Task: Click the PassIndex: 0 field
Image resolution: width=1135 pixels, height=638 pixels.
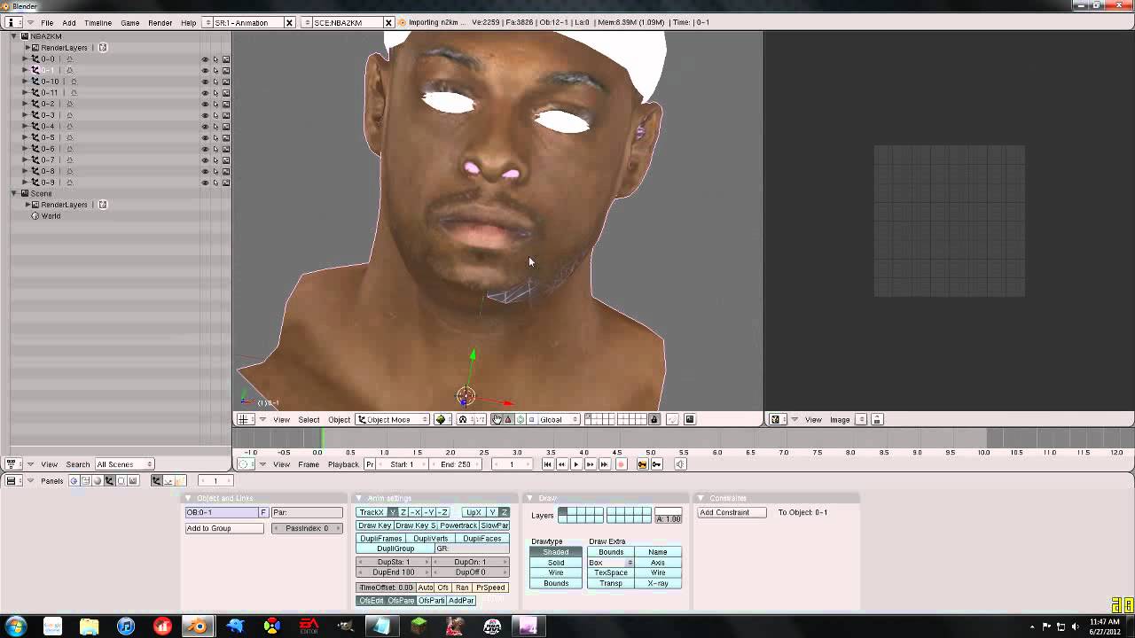Action: click(308, 528)
